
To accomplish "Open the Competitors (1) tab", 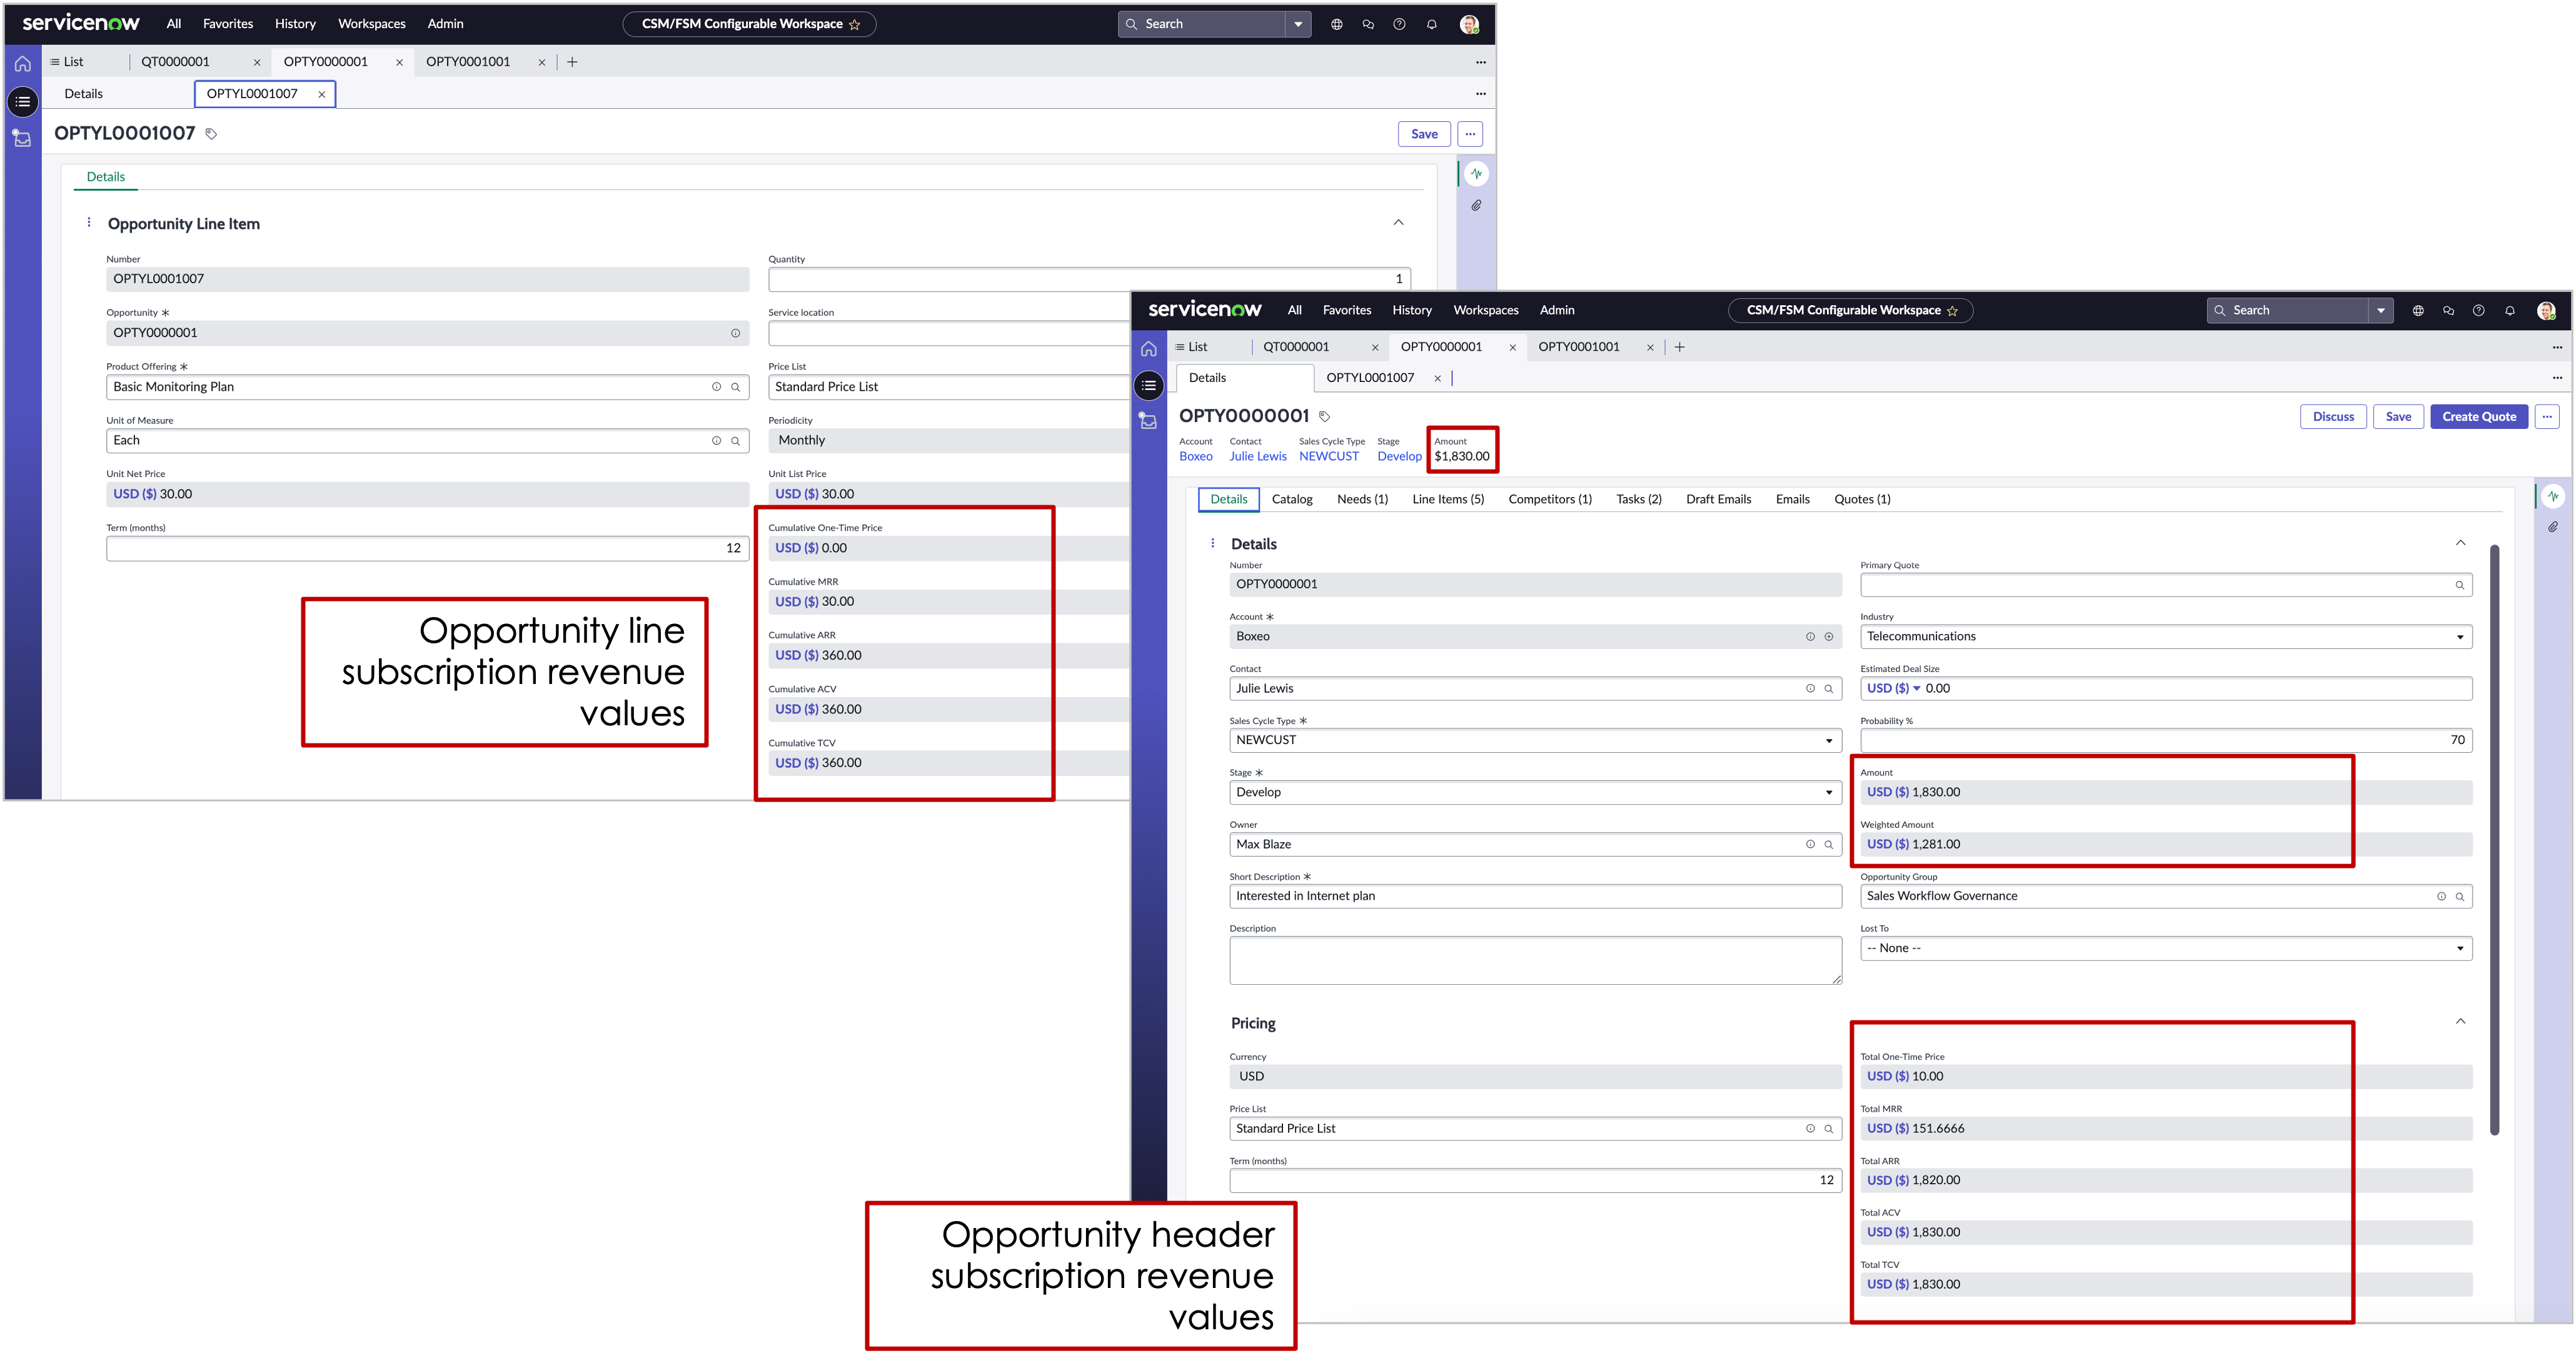I will 1550,500.
